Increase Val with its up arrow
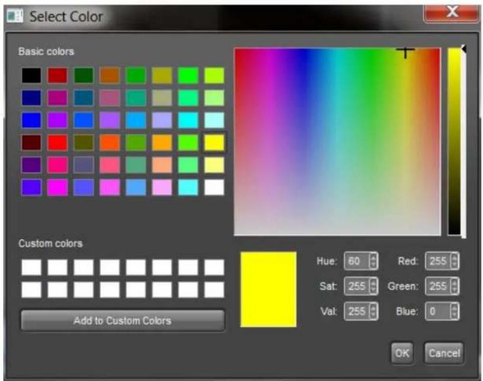This screenshot has width=483, height=381. [x=373, y=308]
